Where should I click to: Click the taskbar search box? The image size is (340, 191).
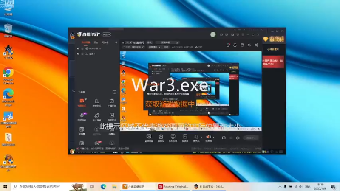pos(49,186)
